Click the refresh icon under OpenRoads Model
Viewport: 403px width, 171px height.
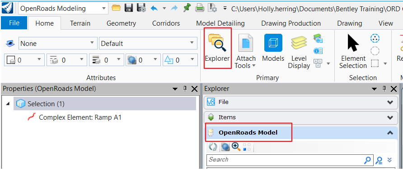[x=213, y=147]
